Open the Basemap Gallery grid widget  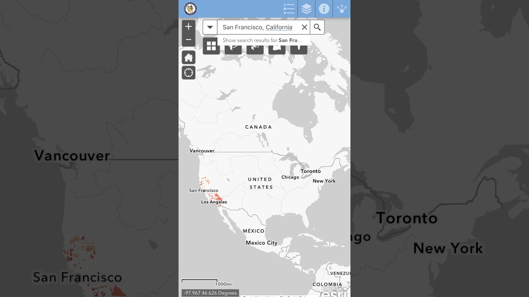click(211, 46)
